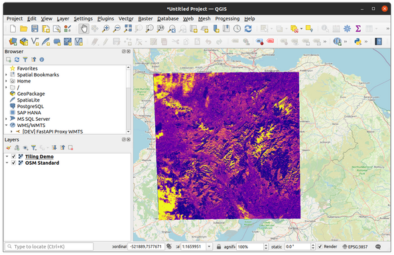This screenshot has height=255, width=394.
Task: Create a new GeoPackage layer
Action: pos(24,41)
